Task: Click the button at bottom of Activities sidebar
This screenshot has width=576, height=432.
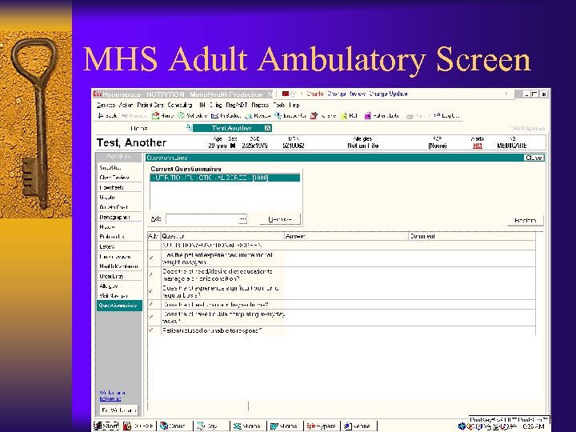Action: click(x=119, y=410)
